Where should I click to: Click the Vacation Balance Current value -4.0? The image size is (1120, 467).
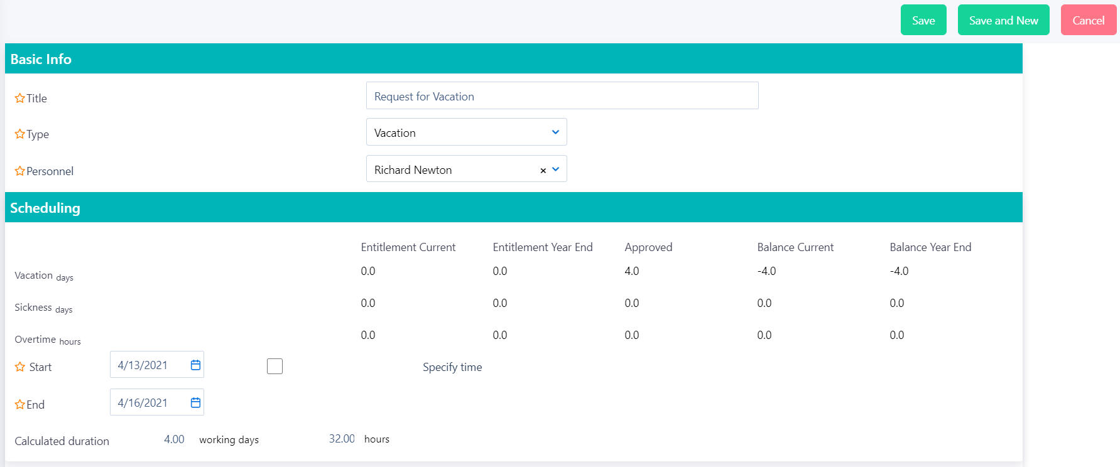coord(766,271)
